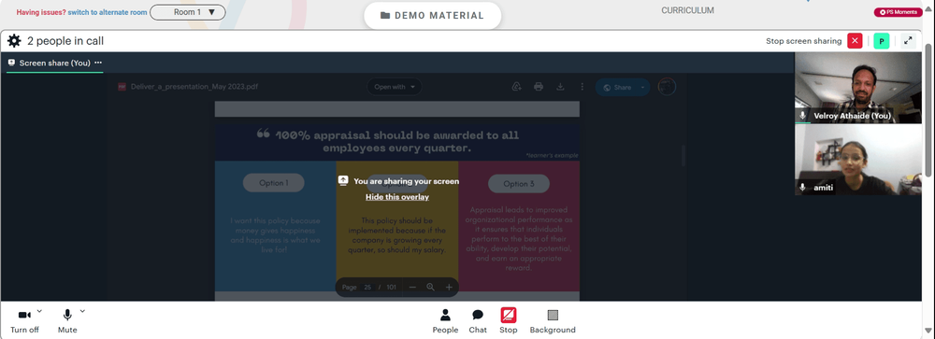This screenshot has height=339, width=935.
Task: Open PDF viewer more actions menu
Action: coord(582,87)
